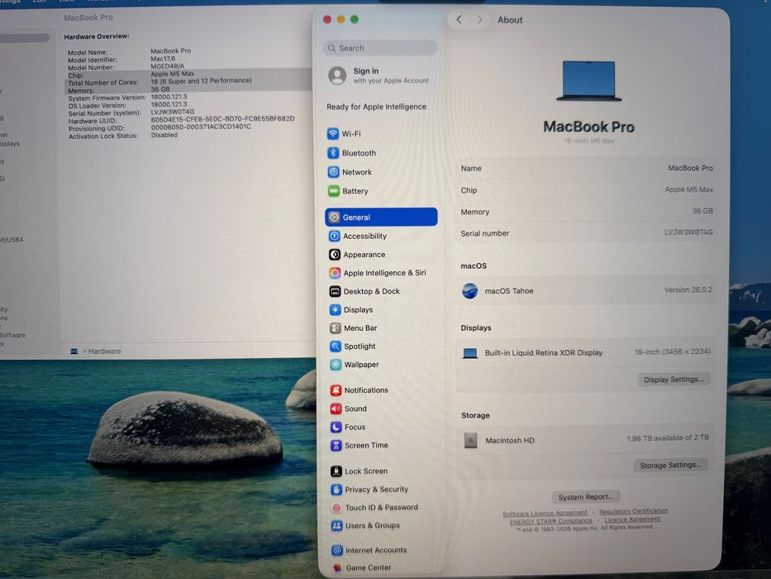The height and width of the screenshot is (579, 771).
Task: Open Display Settings
Action: tap(673, 379)
